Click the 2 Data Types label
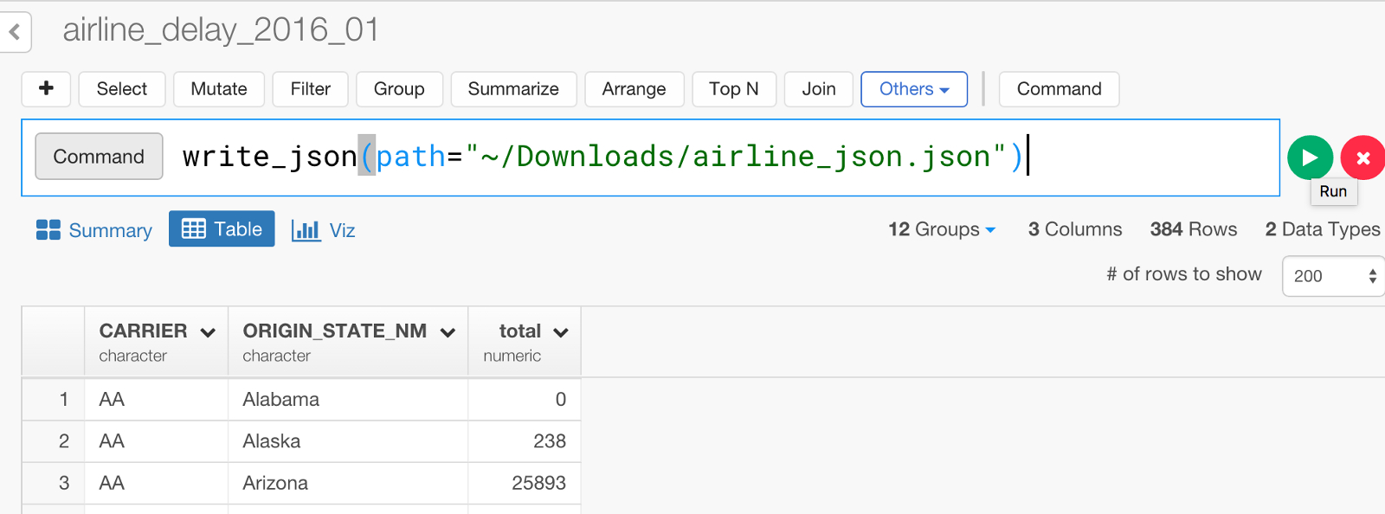 click(x=1323, y=229)
